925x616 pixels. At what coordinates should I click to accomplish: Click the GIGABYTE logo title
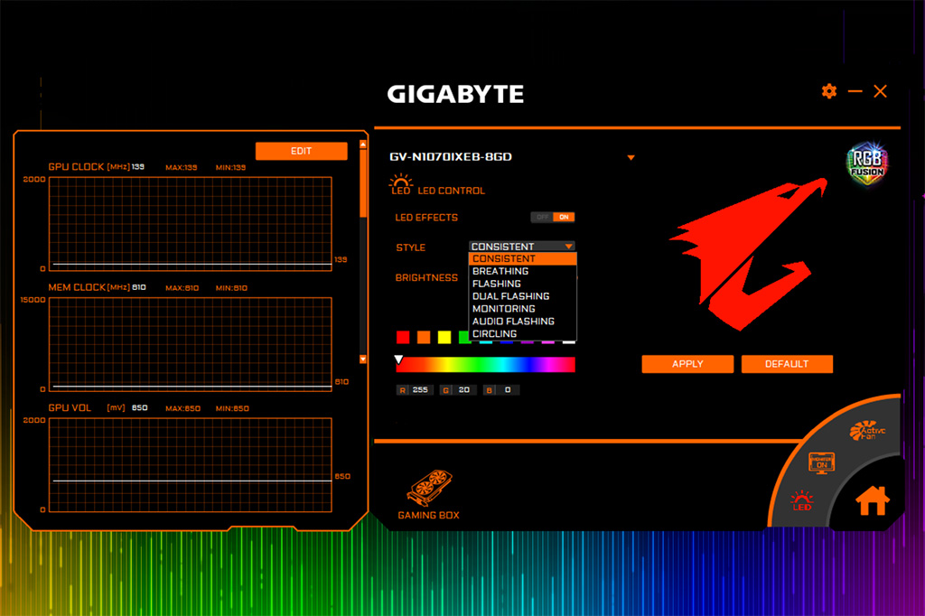click(455, 94)
